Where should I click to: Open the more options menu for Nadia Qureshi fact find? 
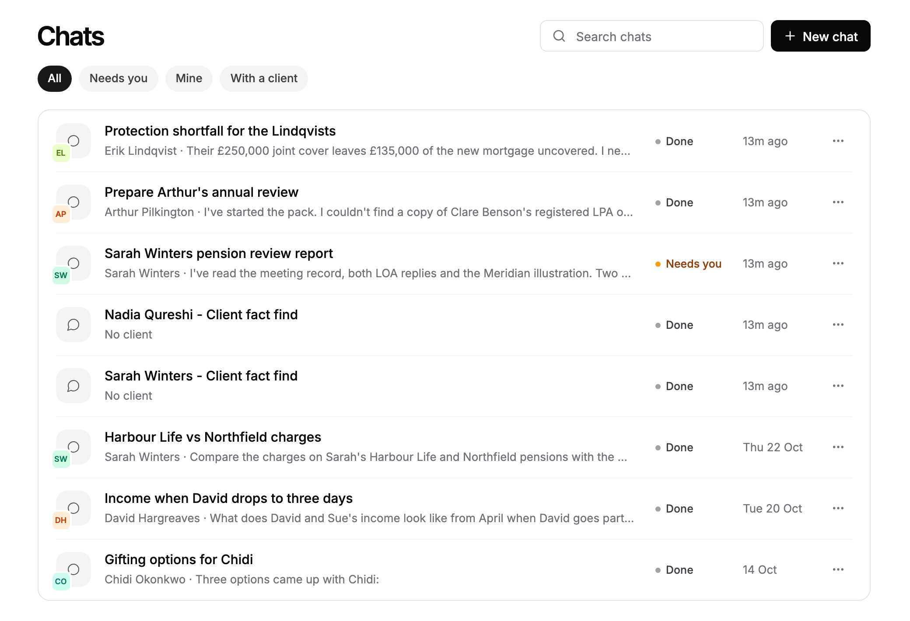[838, 324]
